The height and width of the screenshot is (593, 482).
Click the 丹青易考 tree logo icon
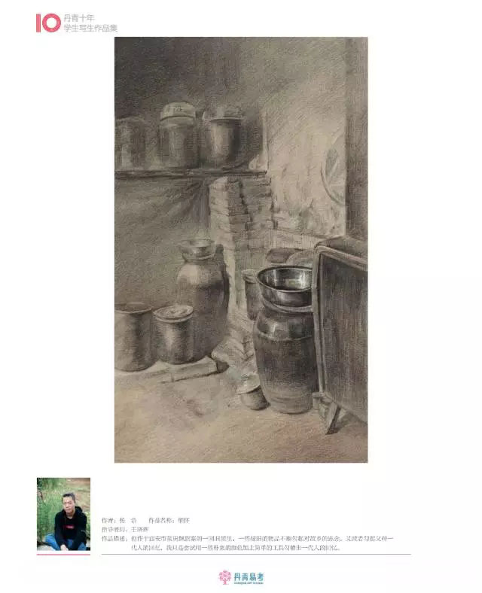point(224,577)
